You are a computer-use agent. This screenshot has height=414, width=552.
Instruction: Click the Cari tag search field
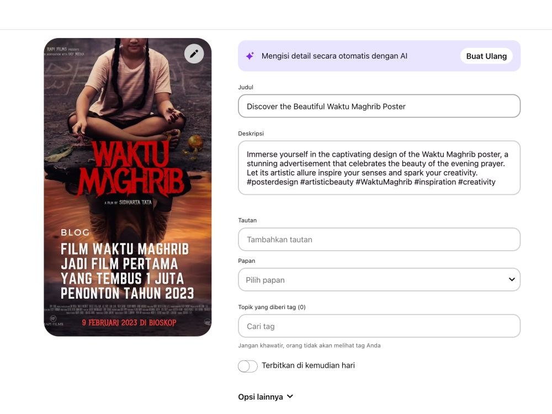point(379,326)
